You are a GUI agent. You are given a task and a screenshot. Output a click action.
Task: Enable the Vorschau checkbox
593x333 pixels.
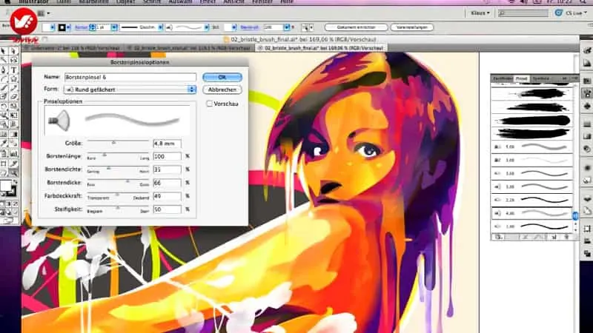click(x=209, y=104)
